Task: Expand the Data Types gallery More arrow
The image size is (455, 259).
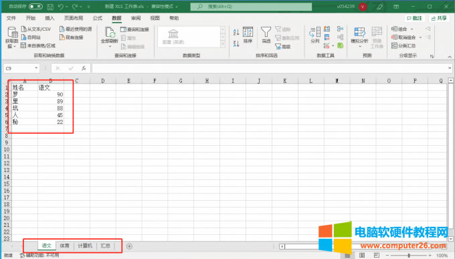Action: click(223, 44)
